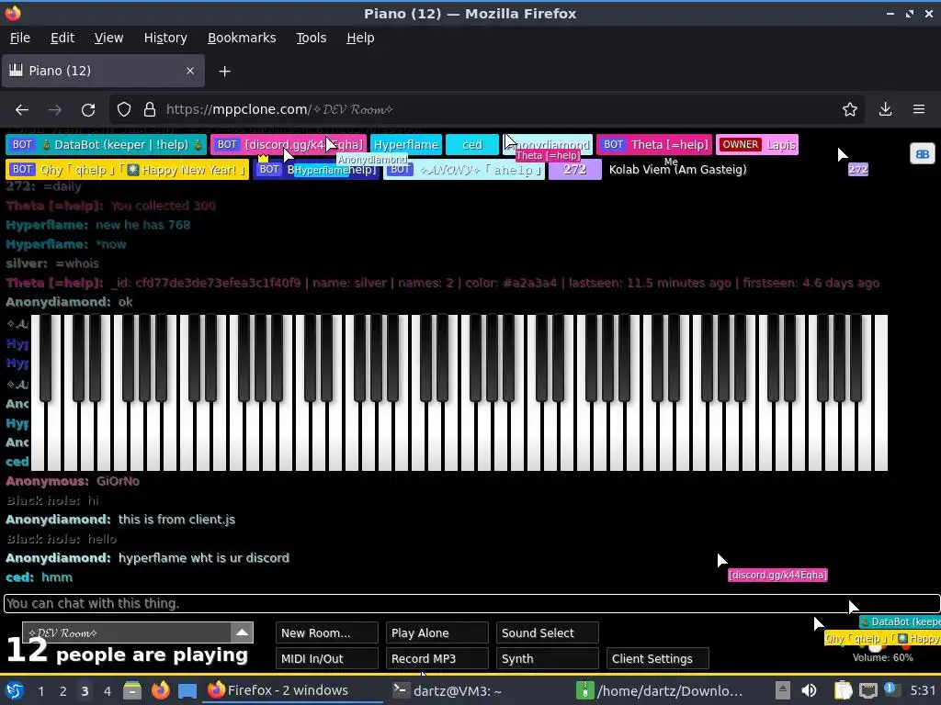Click the blue 8B icon at top right
The height and width of the screenshot is (705, 941).
click(x=923, y=154)
